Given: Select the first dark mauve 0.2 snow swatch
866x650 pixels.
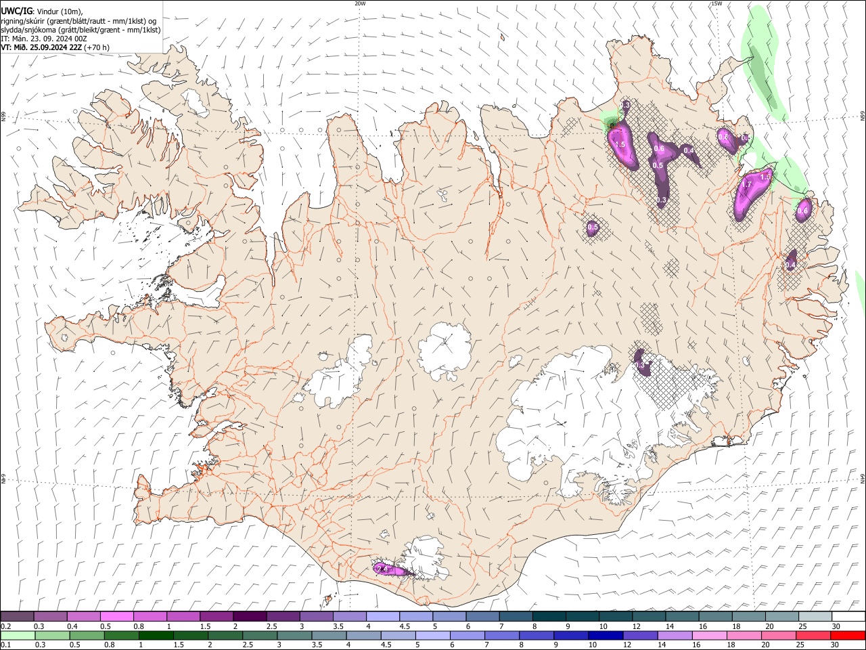Looking at the screenshot, I should coord(17,616).
